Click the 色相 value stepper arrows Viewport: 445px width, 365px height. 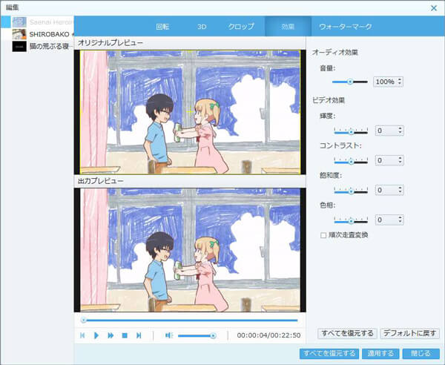click(400, 220)
